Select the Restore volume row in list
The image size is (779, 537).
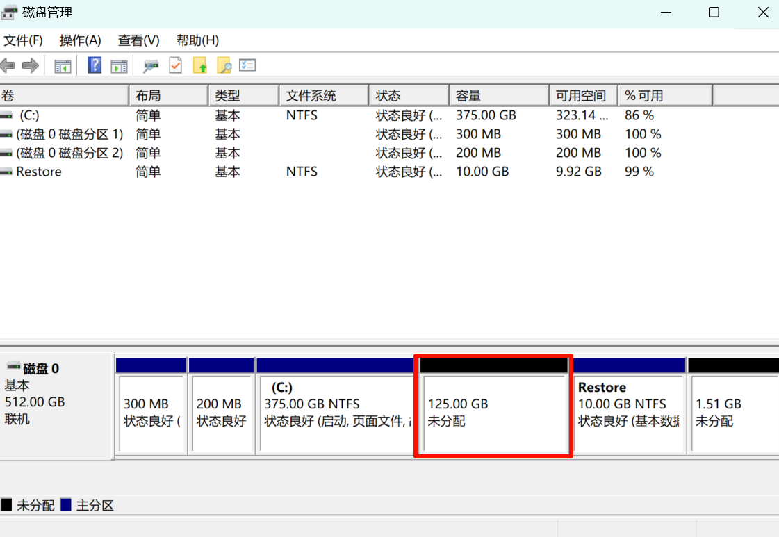pyautogui.click(x=39, y=172)
